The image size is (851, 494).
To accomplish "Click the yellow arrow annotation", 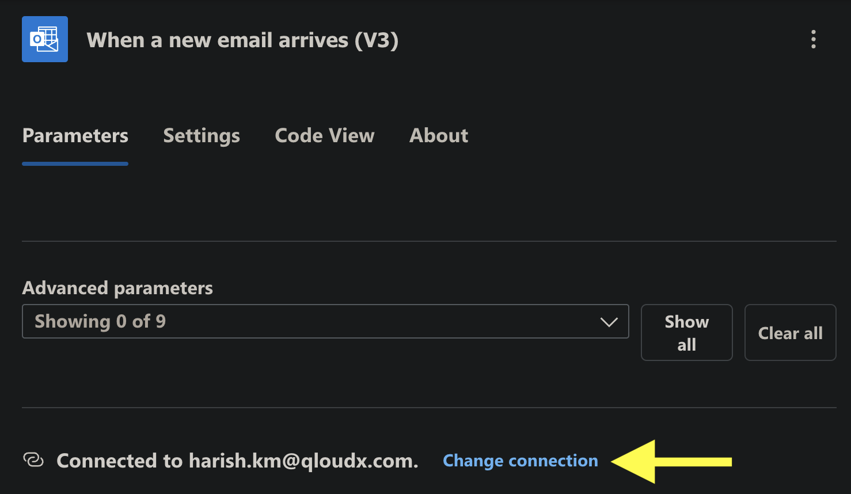I will 671,461.
